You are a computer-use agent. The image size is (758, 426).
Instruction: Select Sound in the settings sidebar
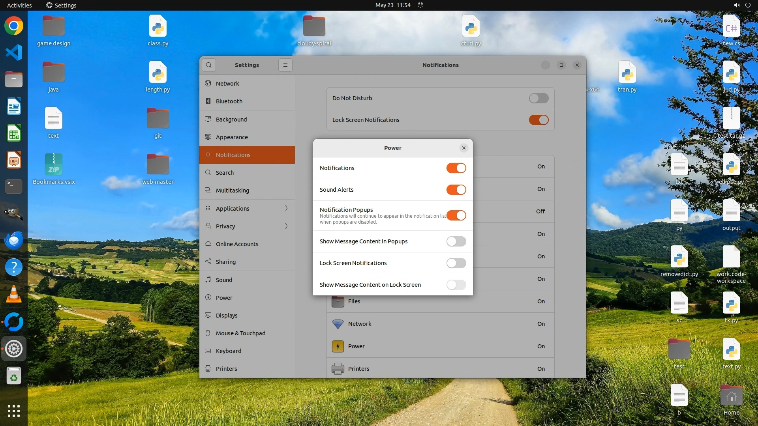(x=224, y=280)
